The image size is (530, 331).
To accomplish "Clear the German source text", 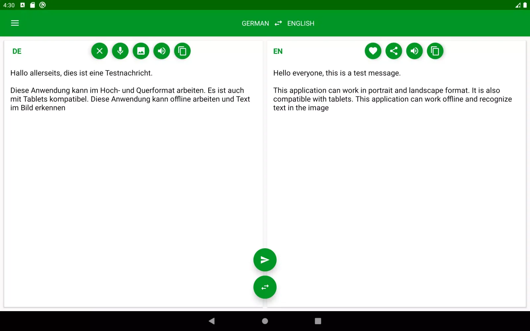I will (100, 51).
